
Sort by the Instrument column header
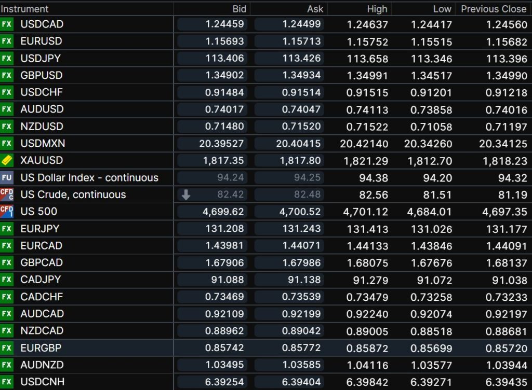(x=25, y=9)
